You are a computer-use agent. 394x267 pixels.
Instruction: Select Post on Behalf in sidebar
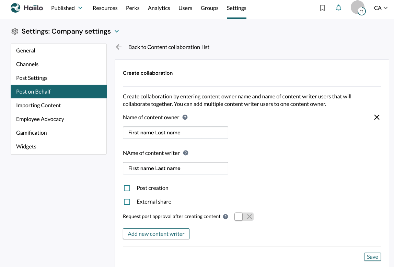[59, 92]
